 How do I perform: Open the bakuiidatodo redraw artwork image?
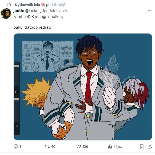tap(83, 87)
